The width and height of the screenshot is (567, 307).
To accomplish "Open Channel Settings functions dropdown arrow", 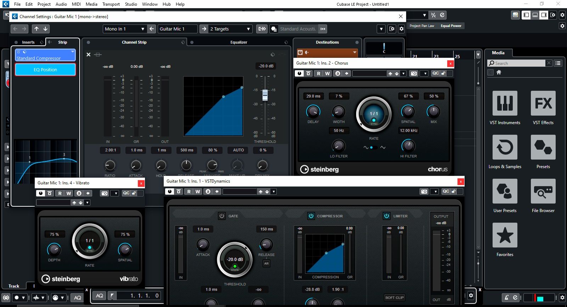I will point(381,29).
